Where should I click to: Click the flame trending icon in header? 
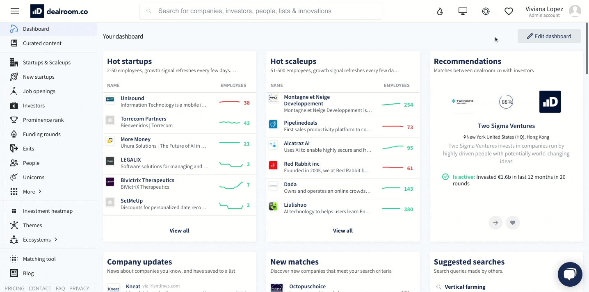pyautogui.click(x=440, y=11)
